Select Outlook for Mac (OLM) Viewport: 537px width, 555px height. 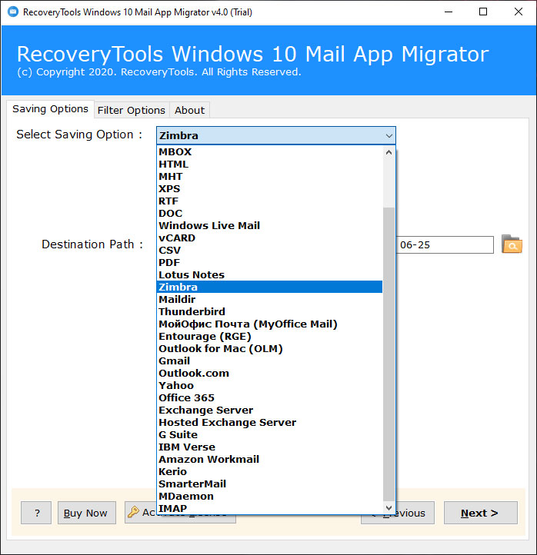[x=269, y=349]
